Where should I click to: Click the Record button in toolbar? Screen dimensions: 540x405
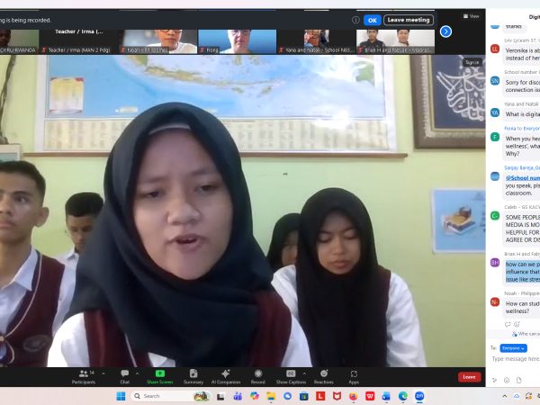258,376
